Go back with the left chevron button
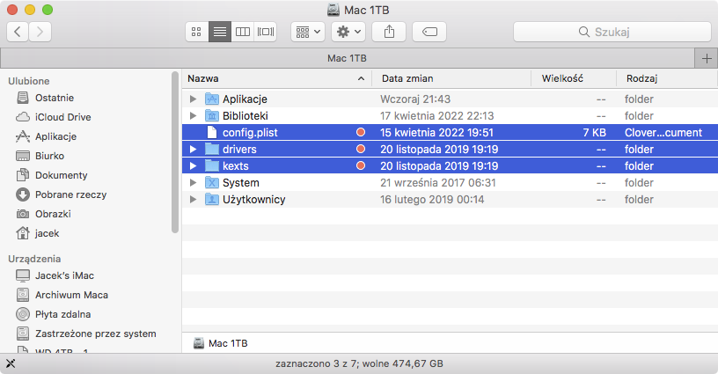 coord(18,32)
